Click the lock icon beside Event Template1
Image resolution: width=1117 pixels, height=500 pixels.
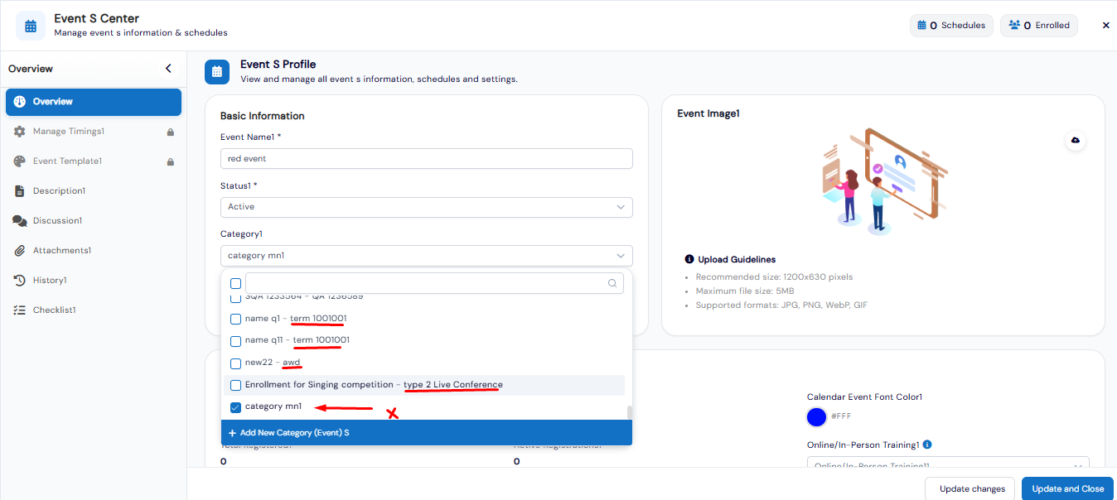click(170, 161)
